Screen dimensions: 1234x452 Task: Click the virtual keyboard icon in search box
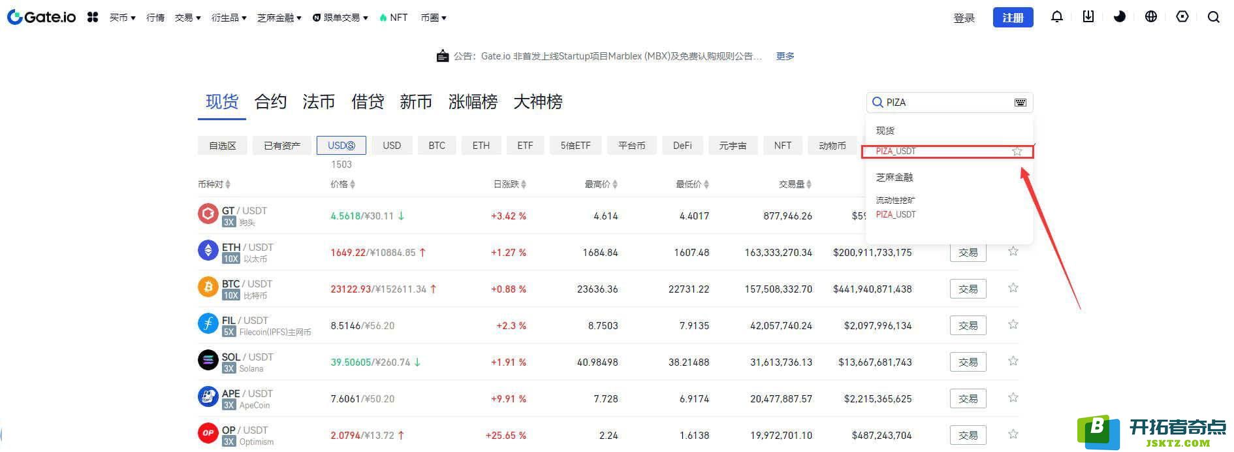[x=1020, y=103]
